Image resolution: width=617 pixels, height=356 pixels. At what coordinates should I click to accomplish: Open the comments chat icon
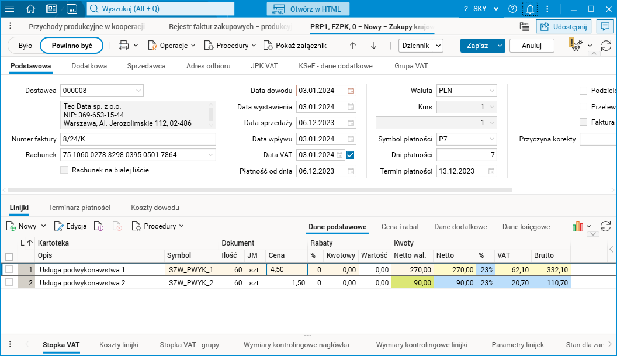click(x=605, y=27)
